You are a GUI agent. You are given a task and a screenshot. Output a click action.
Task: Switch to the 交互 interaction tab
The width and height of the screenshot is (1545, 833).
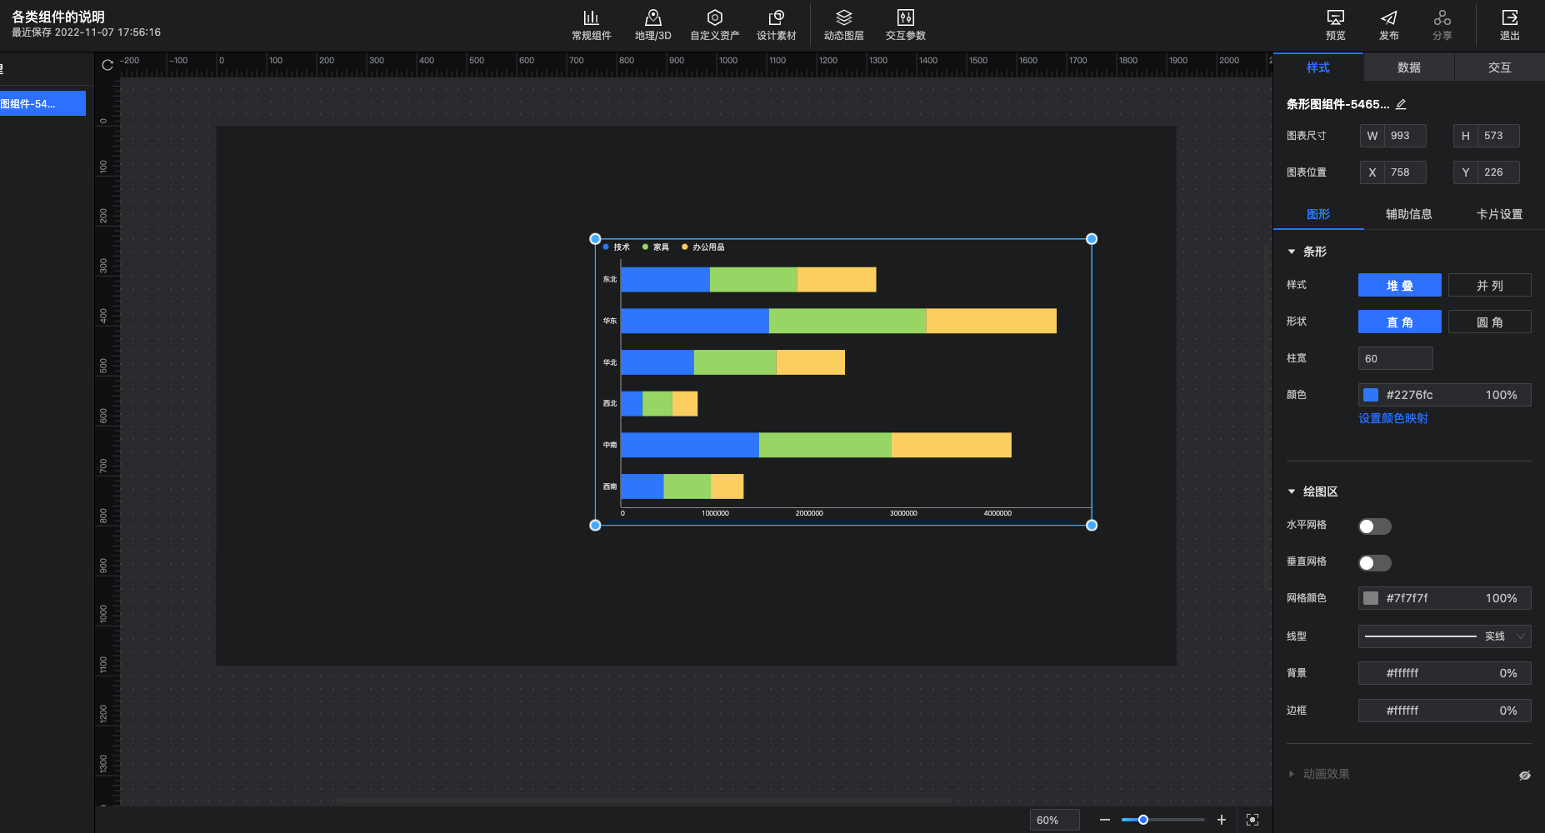[x=1500, y=67]
